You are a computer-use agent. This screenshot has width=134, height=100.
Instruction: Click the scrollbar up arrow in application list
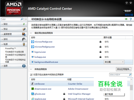coord(131,79)
